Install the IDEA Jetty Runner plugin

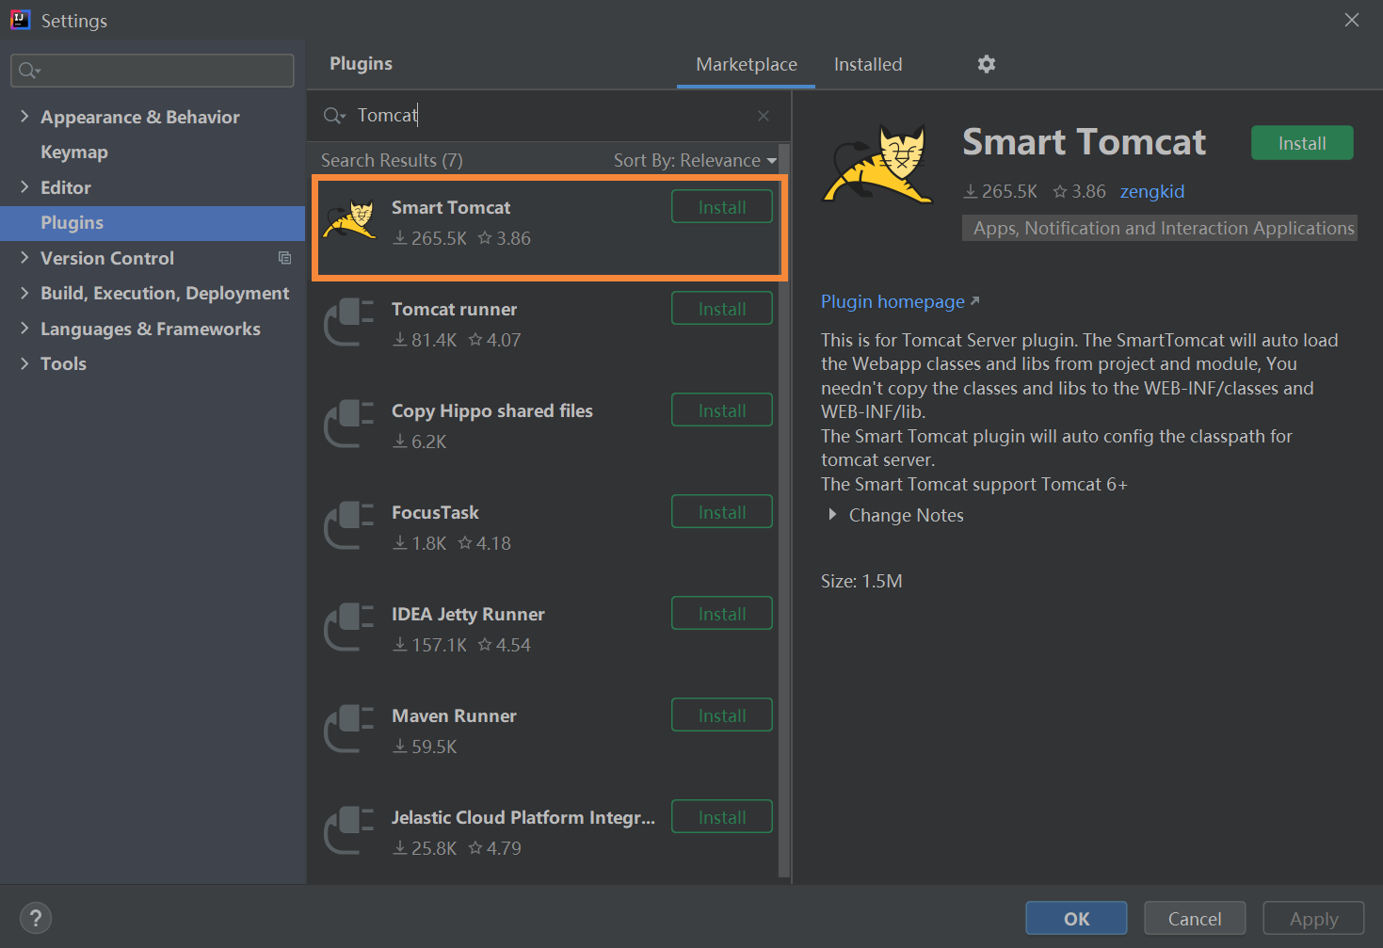pyautogui.click(x=722, y=614)
